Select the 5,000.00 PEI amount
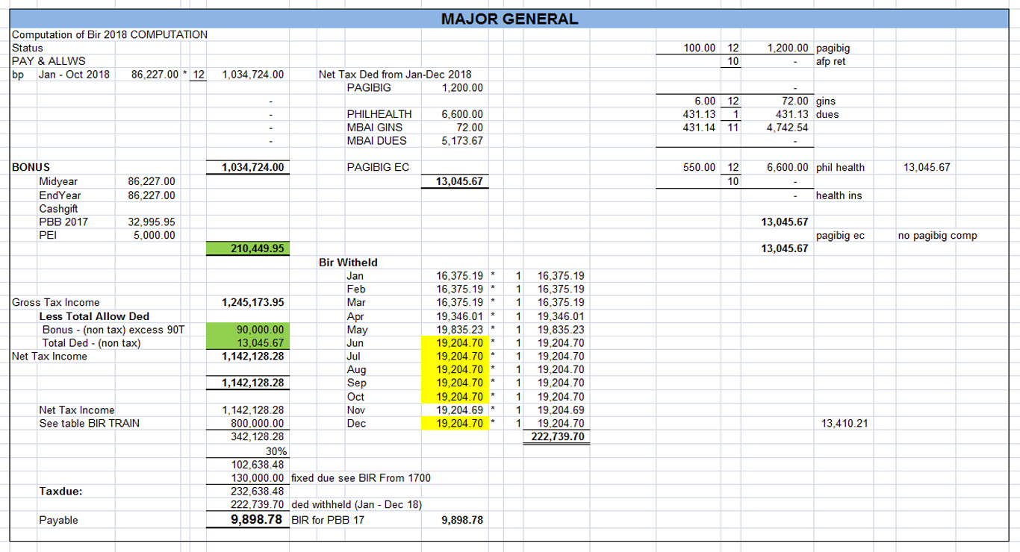The width and height of the screenshot is (1020, 552). (155, 235)
